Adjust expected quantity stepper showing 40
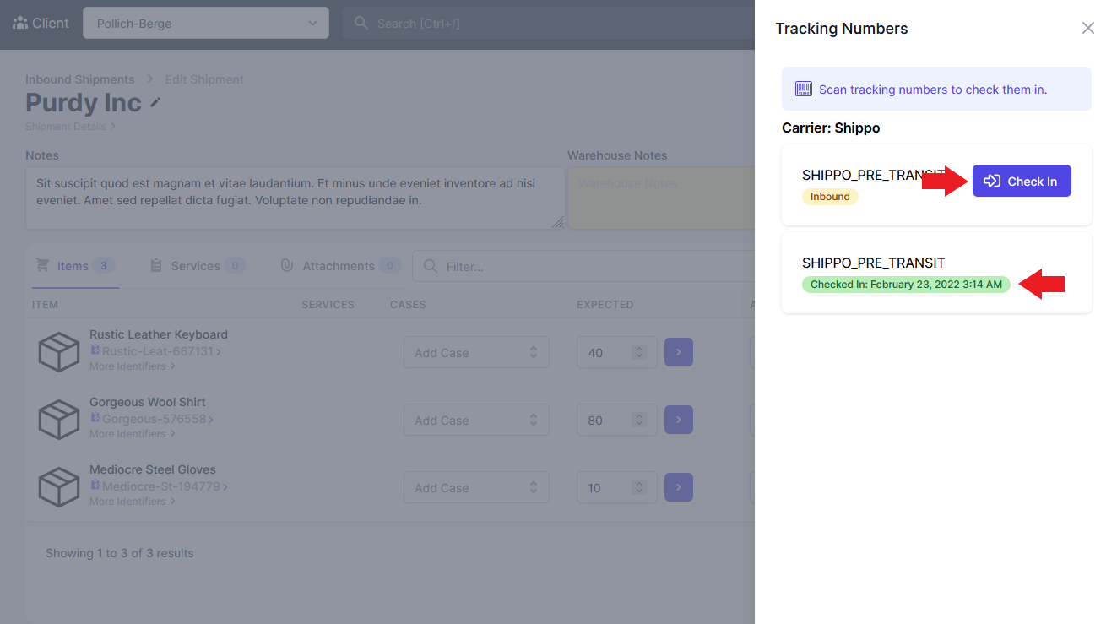This screenshot has width=1117, height=624. pyautogui.click(x=640, y=353)
